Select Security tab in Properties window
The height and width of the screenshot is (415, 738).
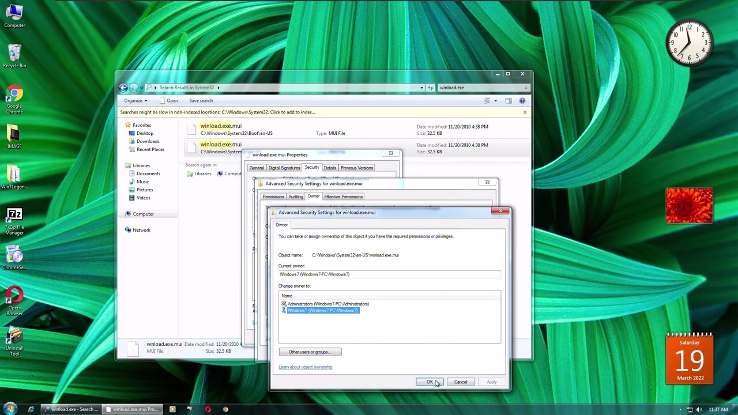point(312,167)
